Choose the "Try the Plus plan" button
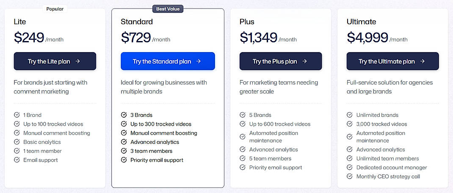The height and width of the screenshot is (193, 453). pyautogui.click(x=280, y=61)
